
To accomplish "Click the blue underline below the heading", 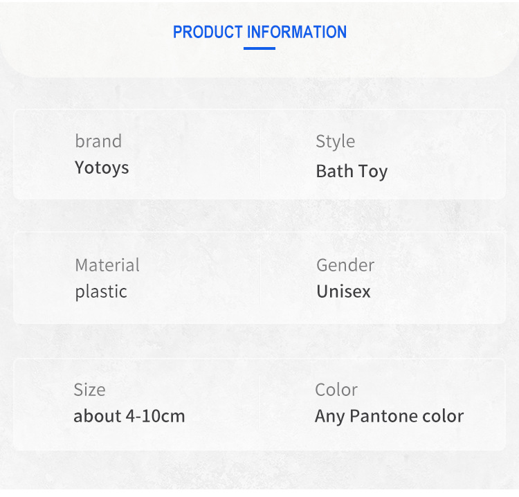I will point(259,48).
